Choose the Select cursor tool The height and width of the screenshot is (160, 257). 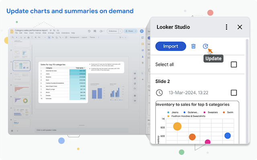[49, 37]
